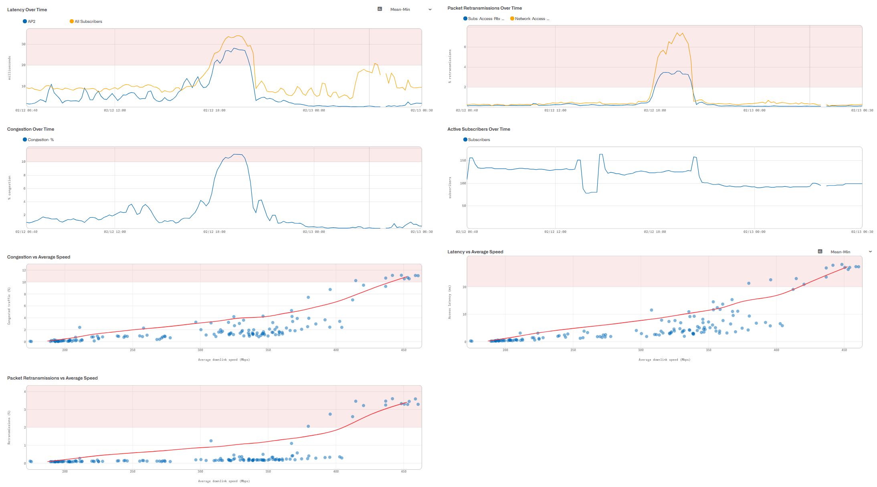The width and height of the screenshot is (877, 487).
Task: Click chevron arrow next to Latency Over Time Mean-Min
Action: tap(430, 10)
